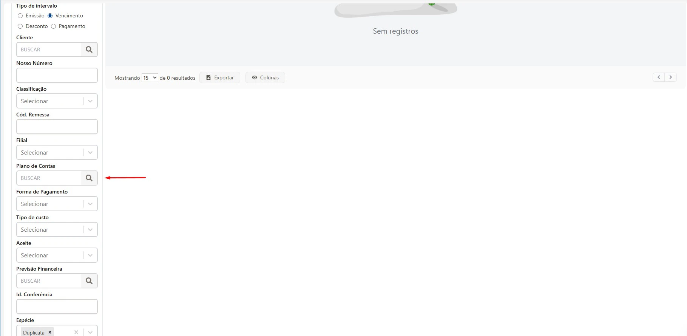Select the Vencimento interval type
The image size is (687, 336).
tap(50, 15)
